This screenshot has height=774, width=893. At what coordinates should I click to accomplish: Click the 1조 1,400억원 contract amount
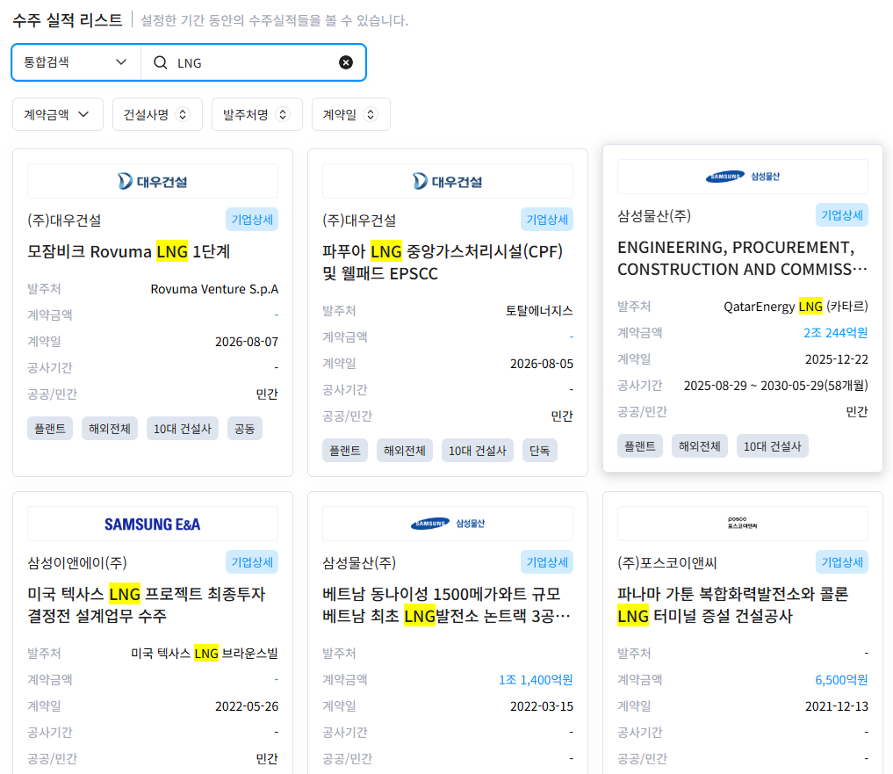pos(536,680)
